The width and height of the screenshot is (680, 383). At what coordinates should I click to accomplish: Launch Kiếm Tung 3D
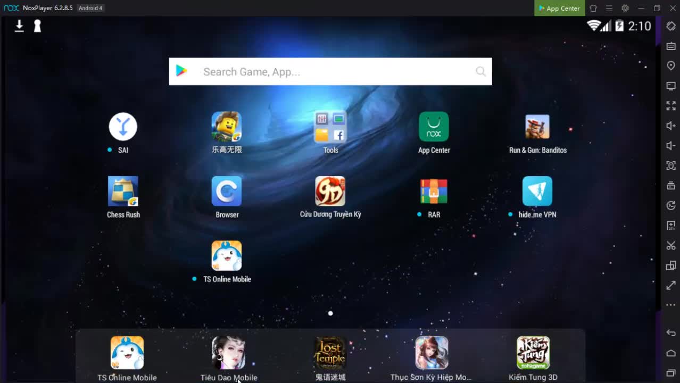click(x=533, y=352)
